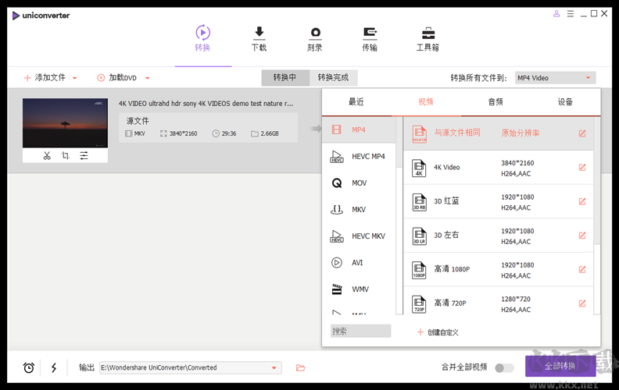Click the edit icon for 4K Video preset

tap(582, 168)
